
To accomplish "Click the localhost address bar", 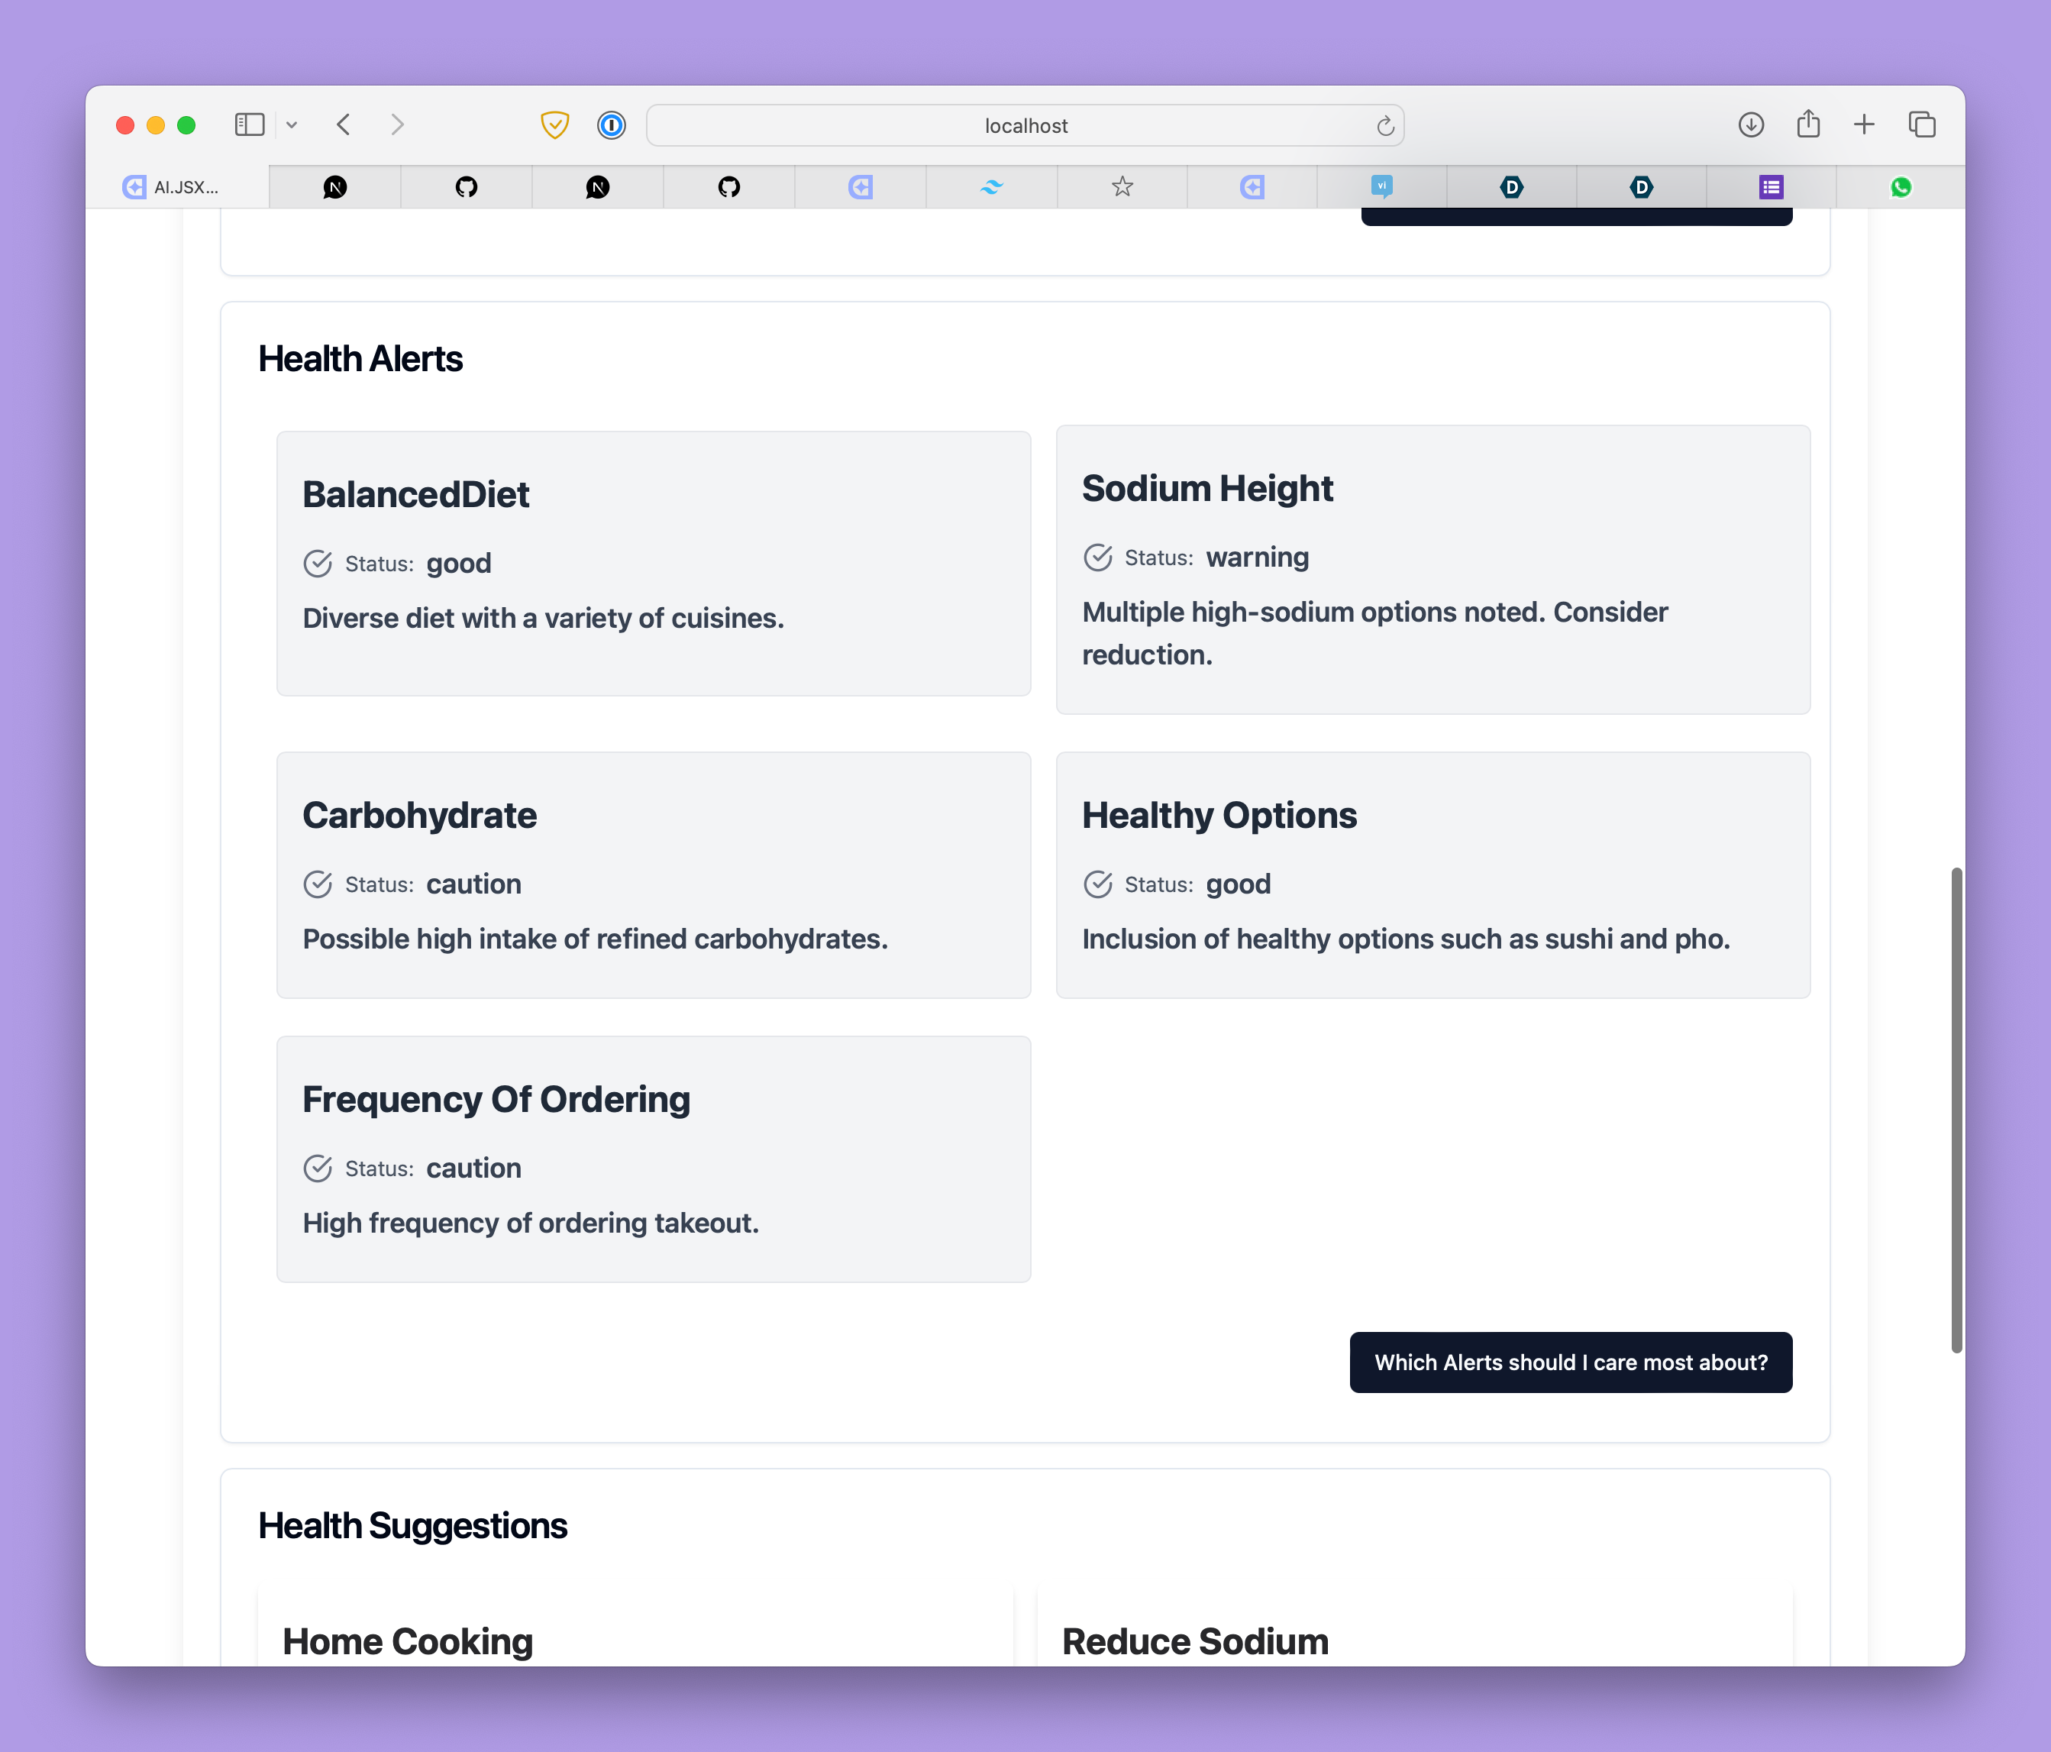I will click(x=1025, y=126).
